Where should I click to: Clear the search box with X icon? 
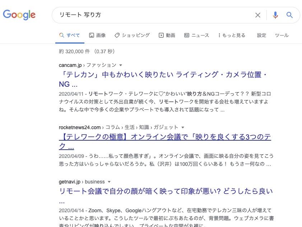pos(258,15)
